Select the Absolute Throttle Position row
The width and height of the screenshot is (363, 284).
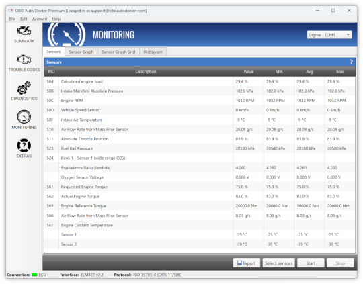pos(200,139)
